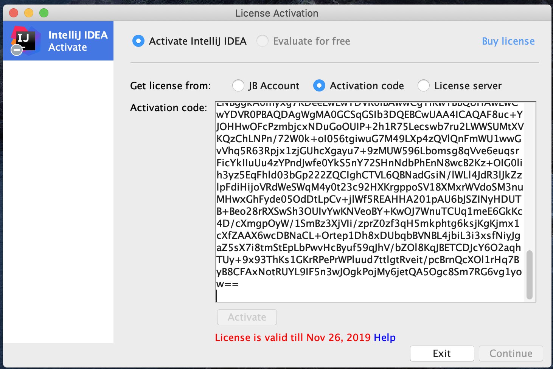
Task: Click the code line starting with 'KQzChLNPn'
Action: [x=369, y=139]
